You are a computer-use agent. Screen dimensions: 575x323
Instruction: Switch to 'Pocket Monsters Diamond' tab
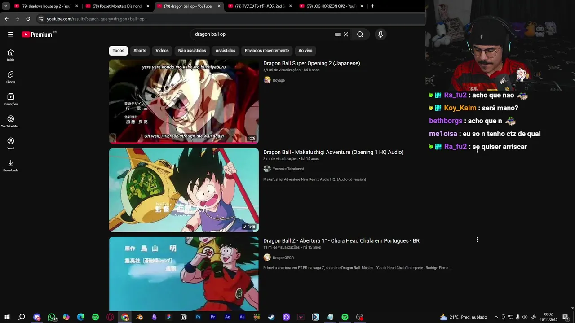click(x=117, y=6)
